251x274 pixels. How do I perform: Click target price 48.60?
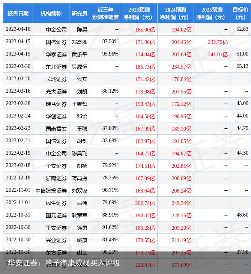(242, 215)
